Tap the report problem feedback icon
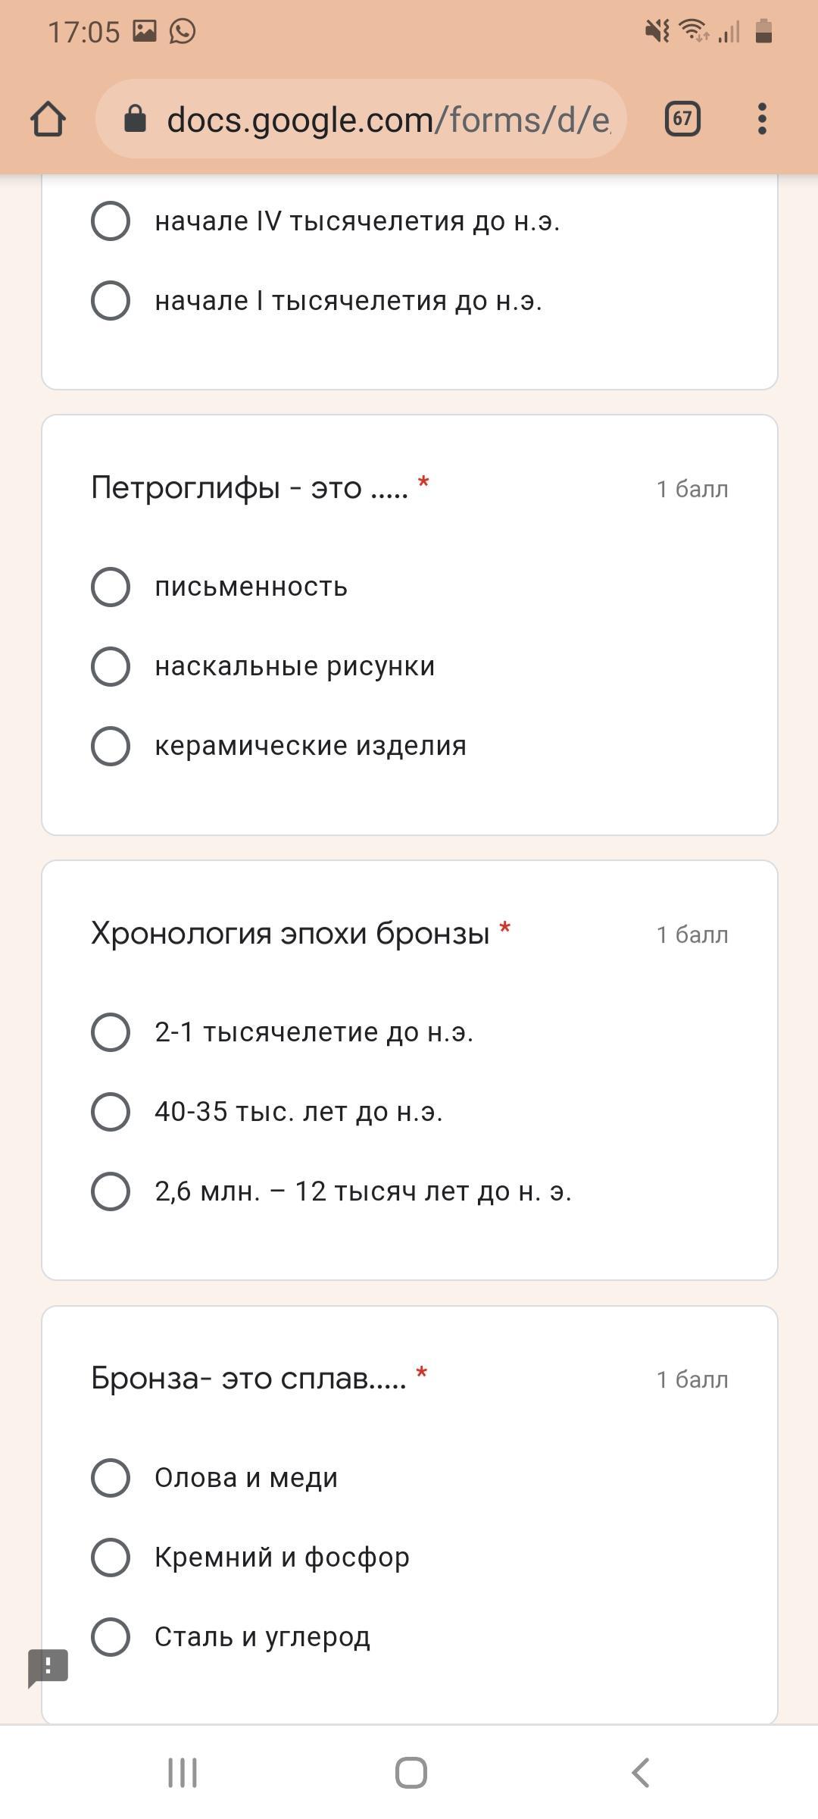Image resolution: width=818 pixels, height=1819 pixels. point(48,1667)
